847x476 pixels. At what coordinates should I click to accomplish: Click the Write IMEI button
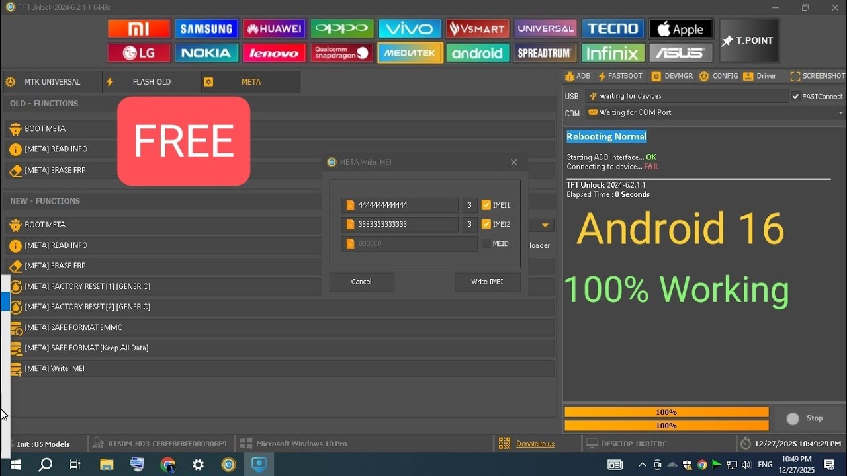click(x=487, y=282)
